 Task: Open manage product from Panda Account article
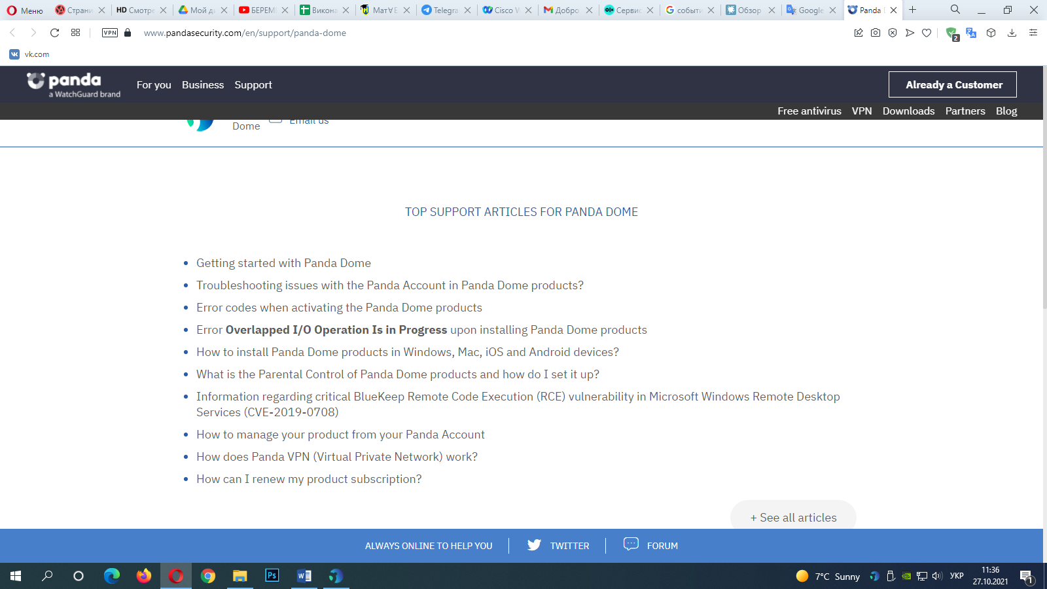(340, 435)
